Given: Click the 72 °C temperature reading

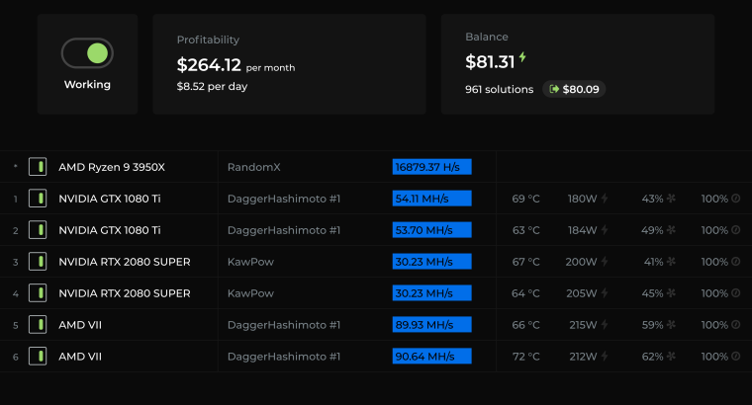Looking at the screenshot, I should click(525, 357).
